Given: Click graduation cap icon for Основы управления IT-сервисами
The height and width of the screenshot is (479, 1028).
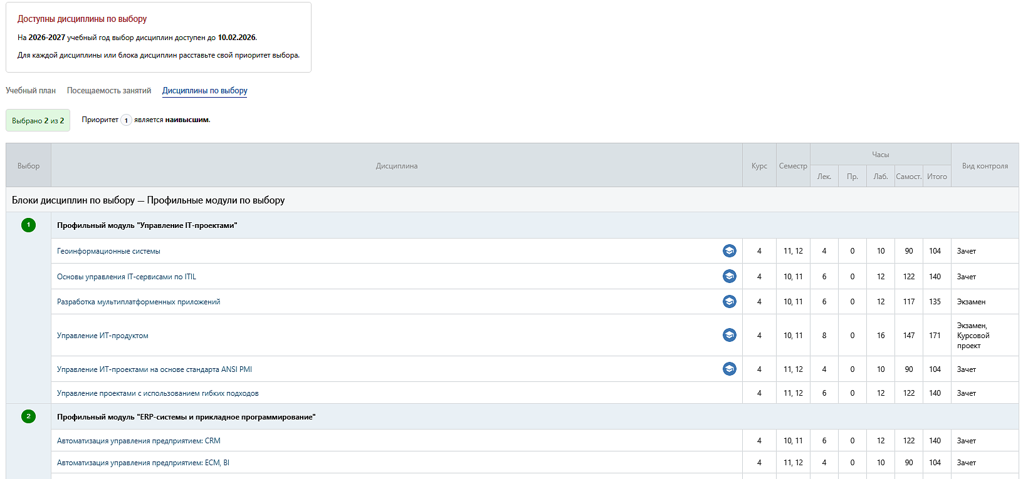Looking at the screenshot, I should (x=729, y=276).
